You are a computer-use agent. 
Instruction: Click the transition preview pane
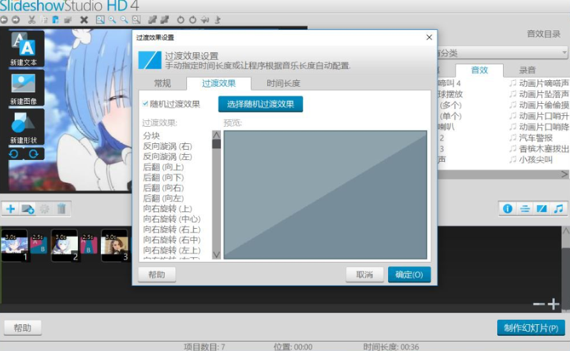click(326, 195)
